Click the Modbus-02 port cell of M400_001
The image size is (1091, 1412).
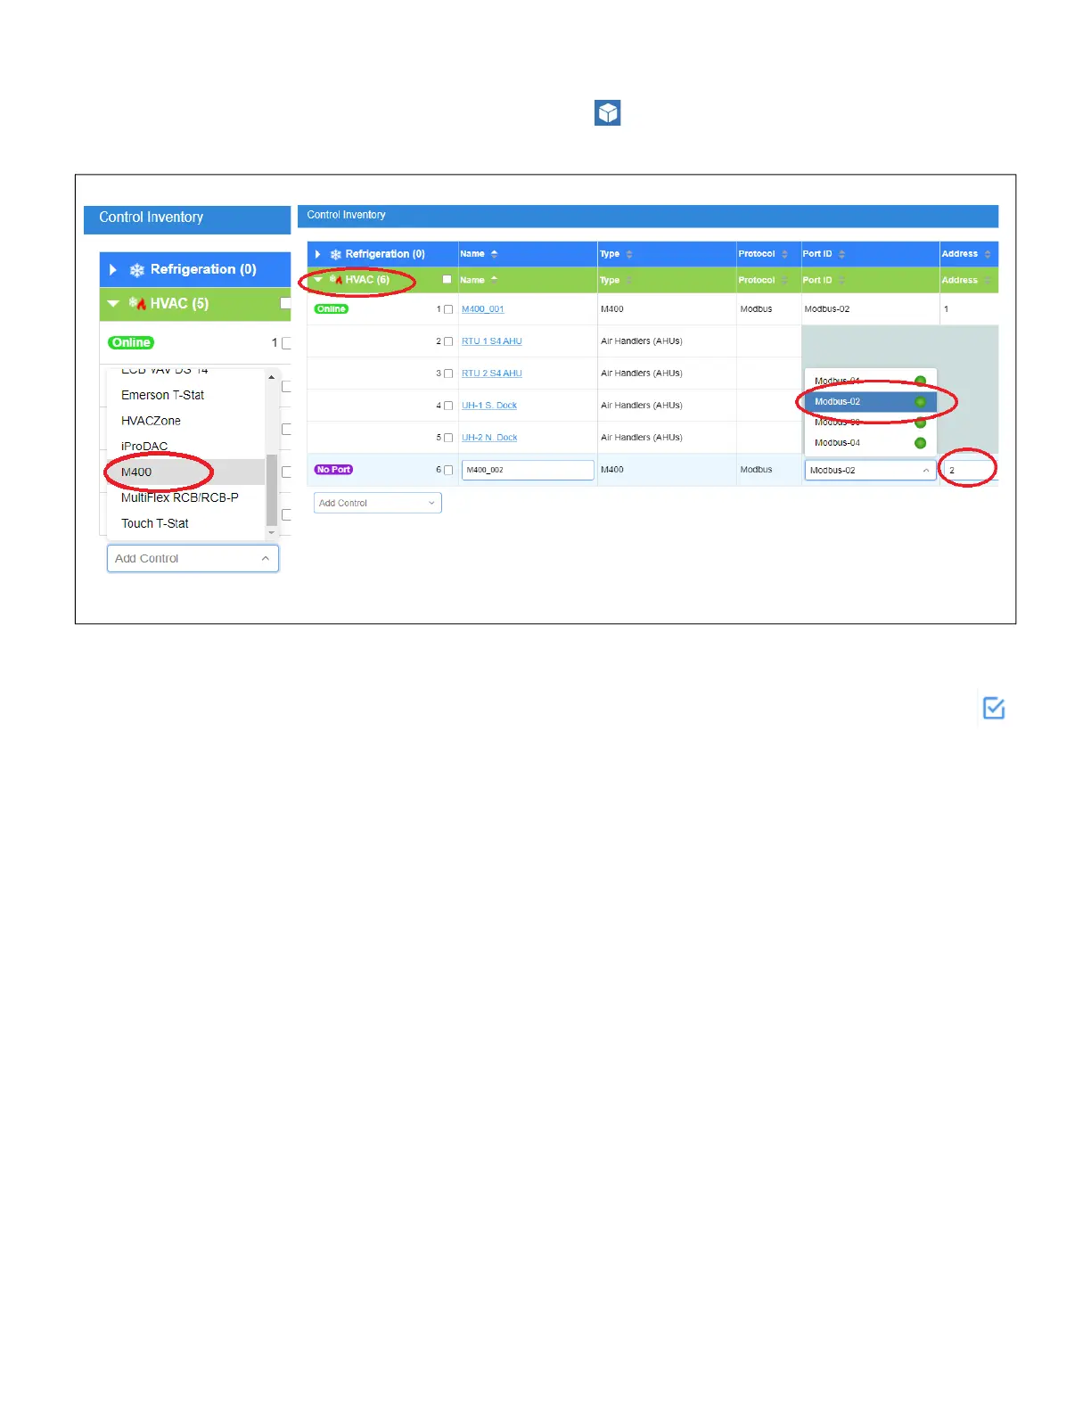click(x=870, y=309)
